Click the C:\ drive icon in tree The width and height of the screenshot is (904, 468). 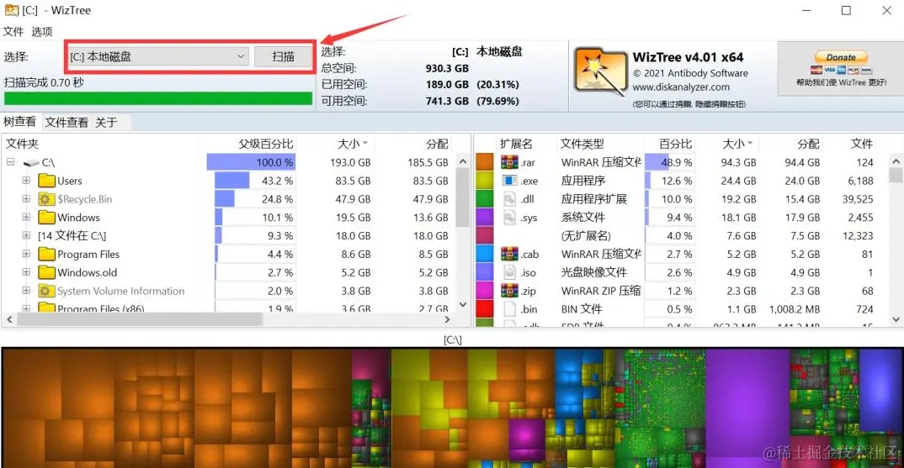pos(31,163)
